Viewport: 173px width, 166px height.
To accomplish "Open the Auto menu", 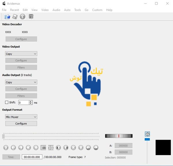I will 67,10.
